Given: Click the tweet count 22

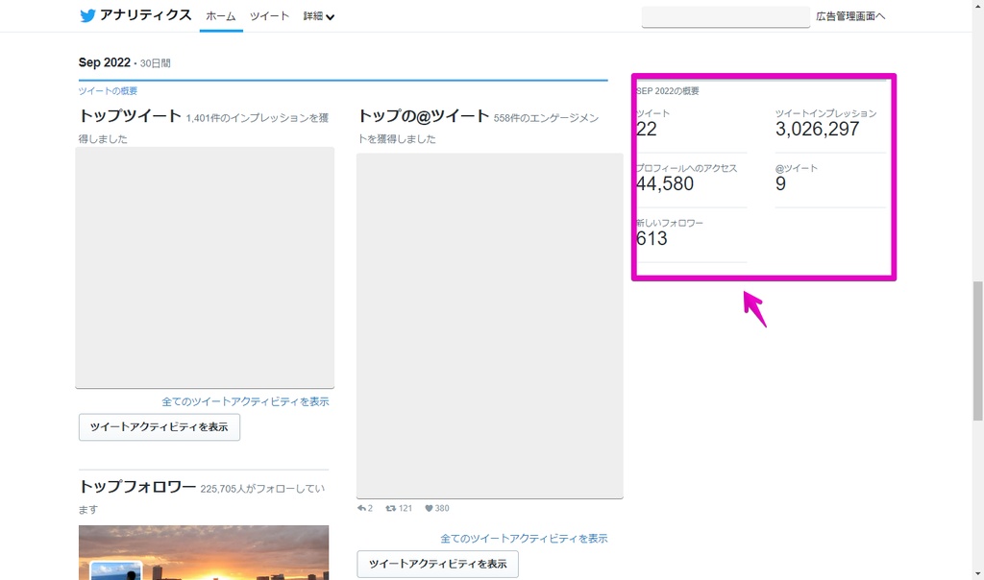Looking at the screenshot, I should point(647,130).
